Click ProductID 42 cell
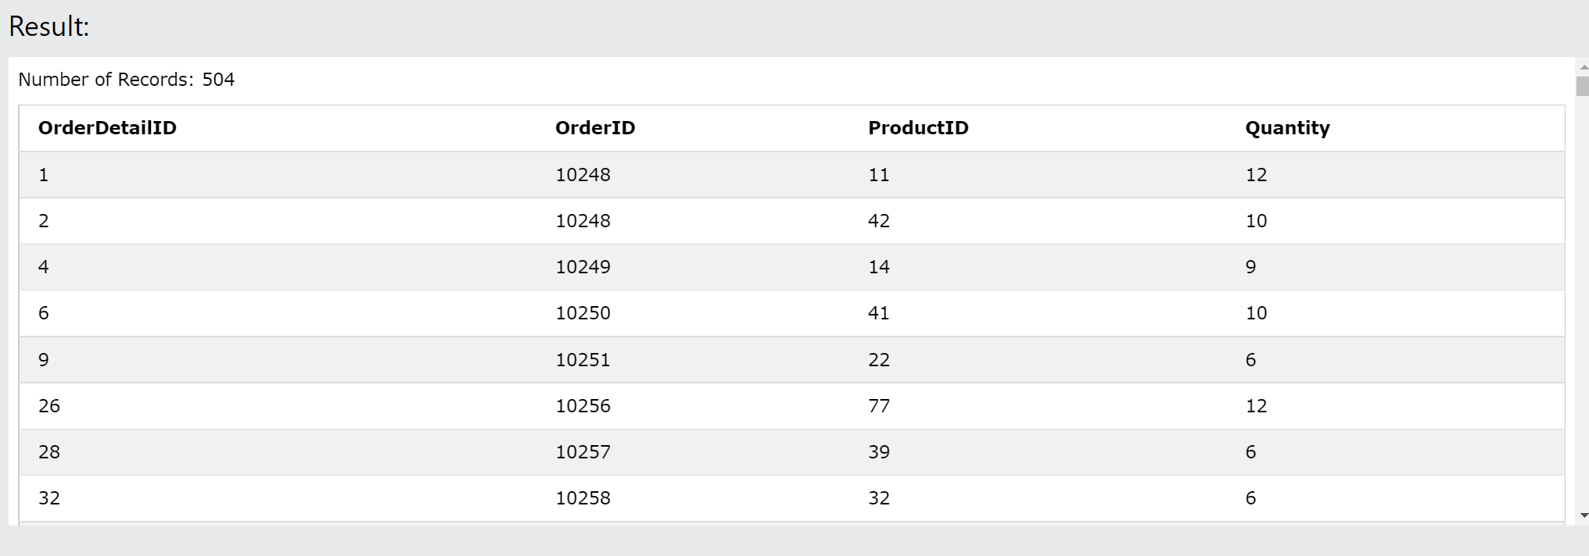 (879, 221)
